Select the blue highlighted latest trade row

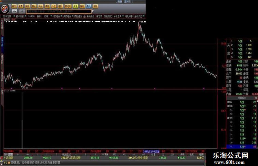point(241,146)
